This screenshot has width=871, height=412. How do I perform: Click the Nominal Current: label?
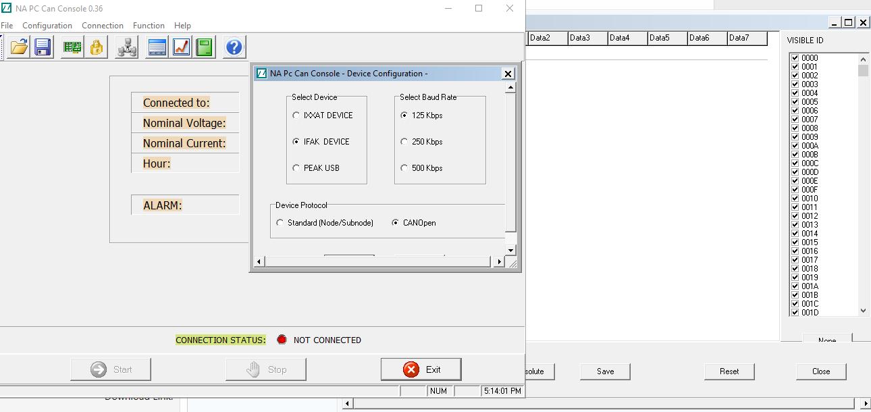184,143
